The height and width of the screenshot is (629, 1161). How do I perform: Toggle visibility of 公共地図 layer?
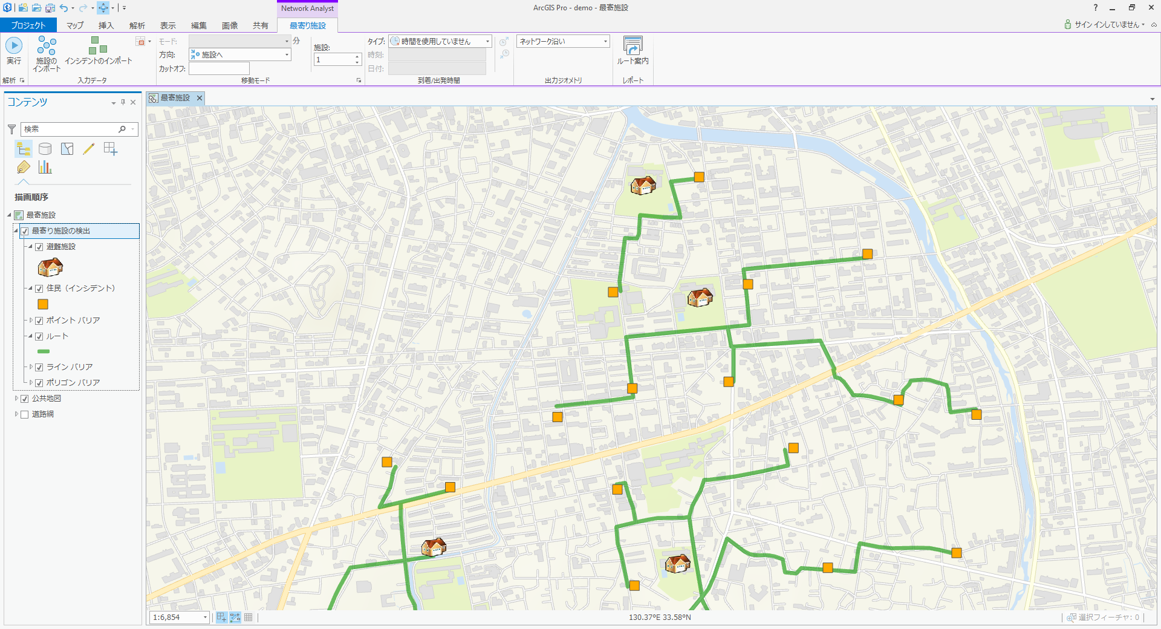tap(25, 399)
